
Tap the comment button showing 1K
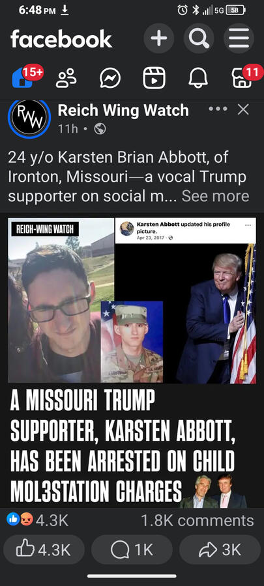[x=132, y=550]
